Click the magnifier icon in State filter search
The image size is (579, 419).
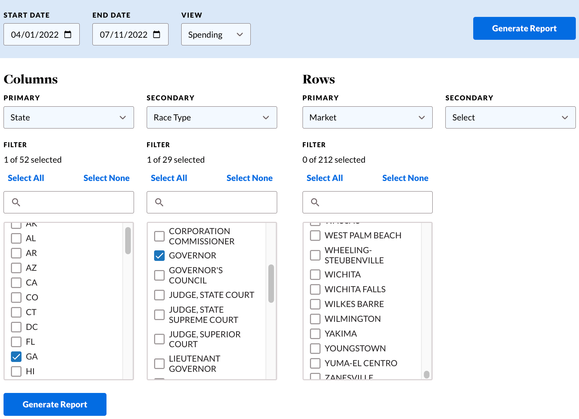point(16,202)
